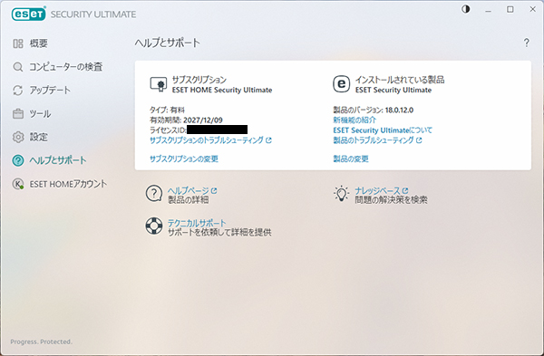The width and height of the screenshot is (544, 356).
Task: Click external-link icon after 製品のトラブルシューティング
Action: pos(419,140)
